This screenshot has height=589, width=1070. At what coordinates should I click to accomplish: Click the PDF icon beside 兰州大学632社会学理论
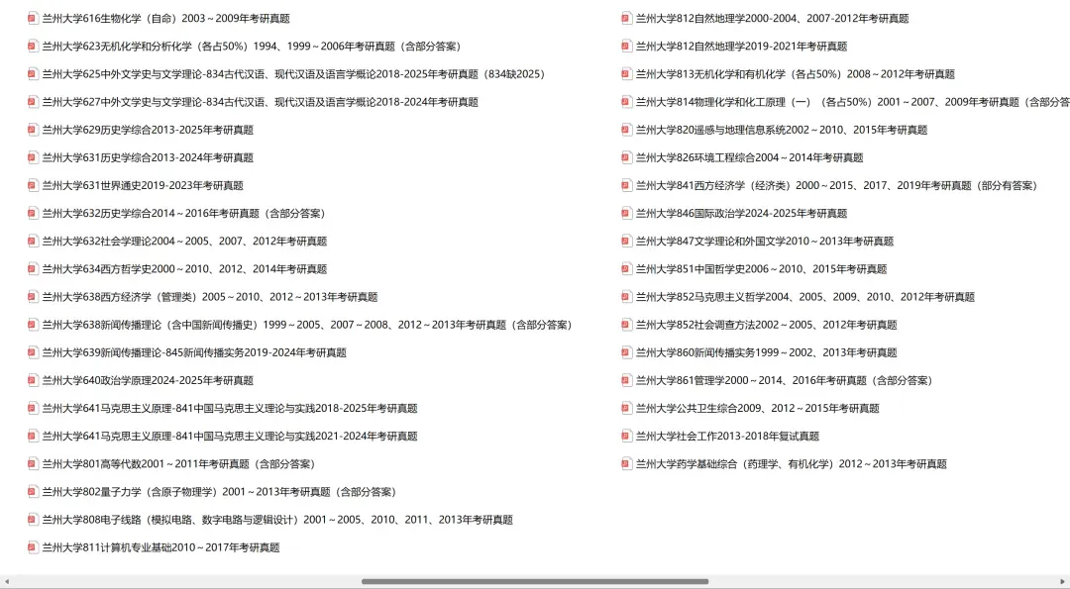(x=33, y=242)
